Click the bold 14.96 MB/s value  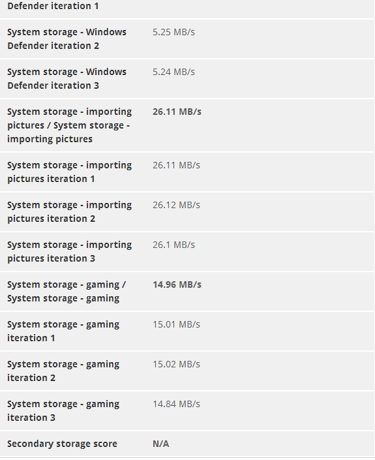pyautogui.click(x=177, y=284)
